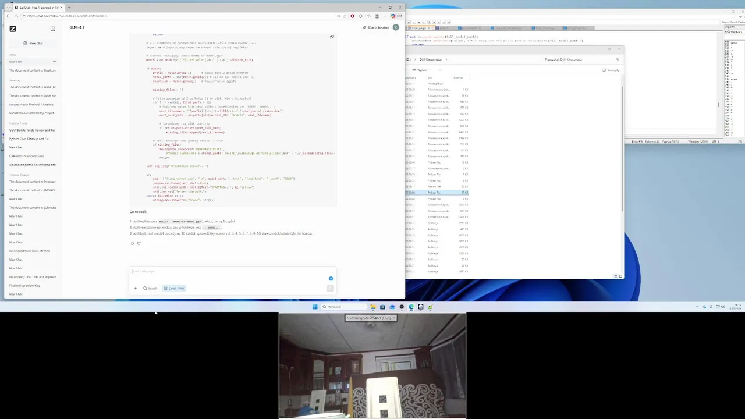Open Windows Start menu
The image size is (745, 419).
click(315, 307)
